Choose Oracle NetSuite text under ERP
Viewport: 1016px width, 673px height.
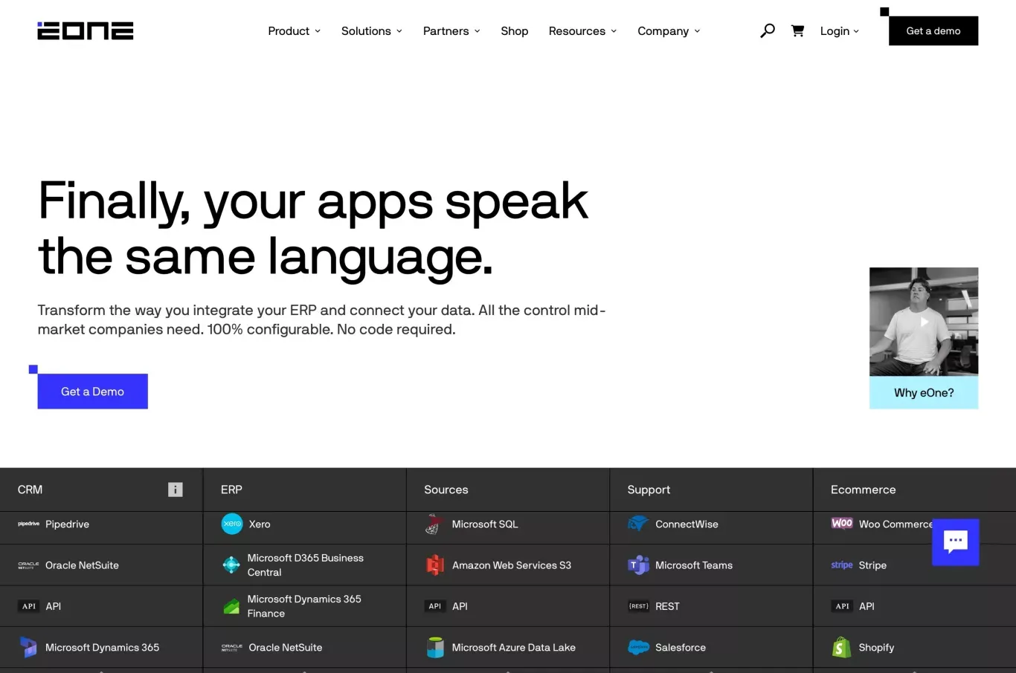286,648
